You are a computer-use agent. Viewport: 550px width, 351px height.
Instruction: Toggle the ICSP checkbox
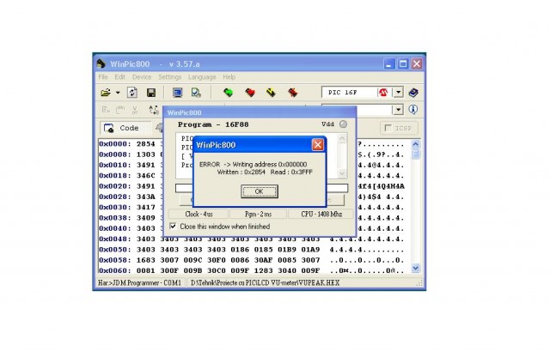(x=388, y=128)
